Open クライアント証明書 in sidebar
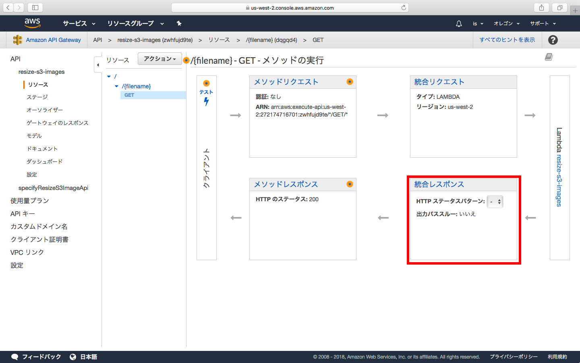 (39, 240)
